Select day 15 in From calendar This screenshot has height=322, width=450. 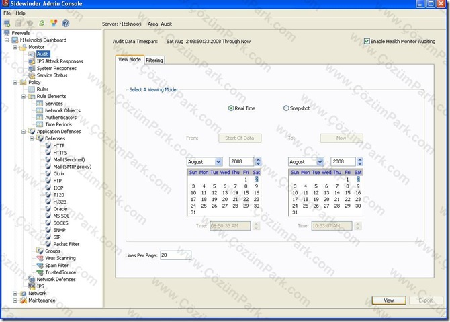tap(246, 193)
